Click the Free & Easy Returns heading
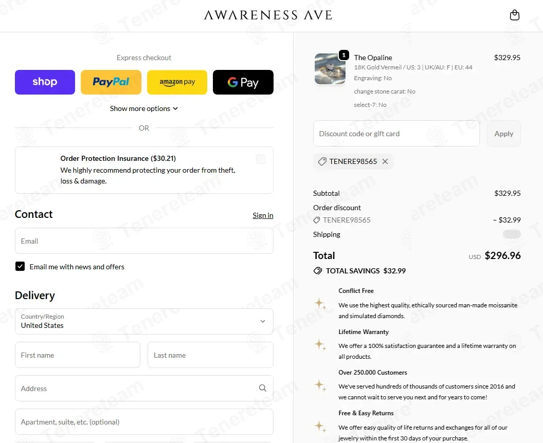The height and width of the screenshot is (443, 543). coord(366,413)
